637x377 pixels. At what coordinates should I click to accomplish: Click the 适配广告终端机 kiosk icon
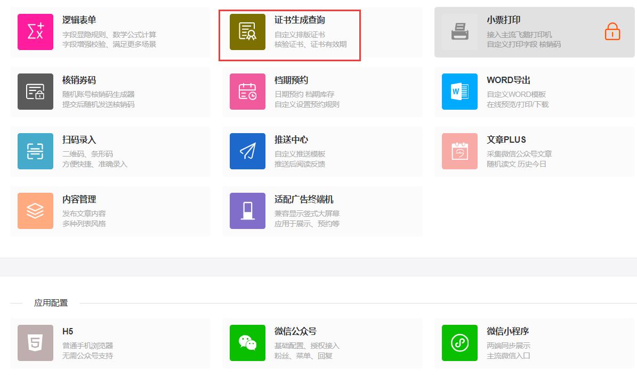(247, 211)
